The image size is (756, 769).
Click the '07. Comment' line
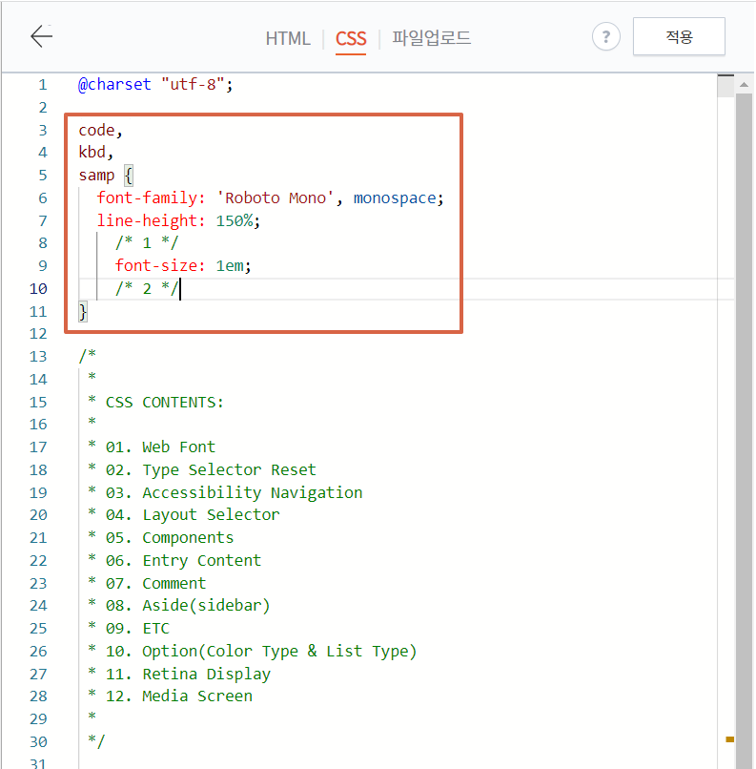(147, 583)
